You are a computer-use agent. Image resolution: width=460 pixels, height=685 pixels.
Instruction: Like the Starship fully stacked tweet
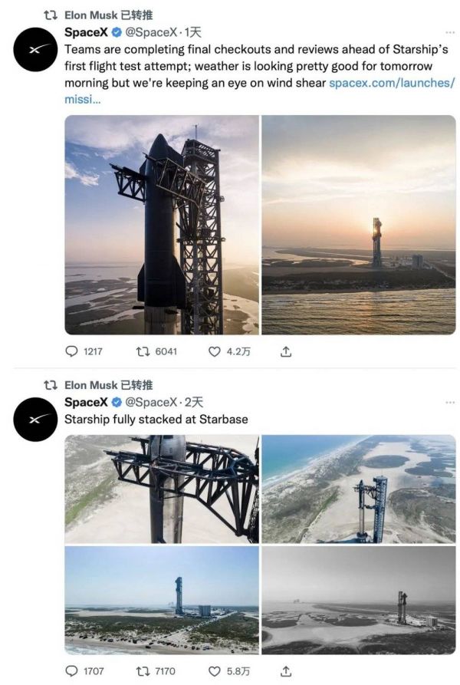215,671
